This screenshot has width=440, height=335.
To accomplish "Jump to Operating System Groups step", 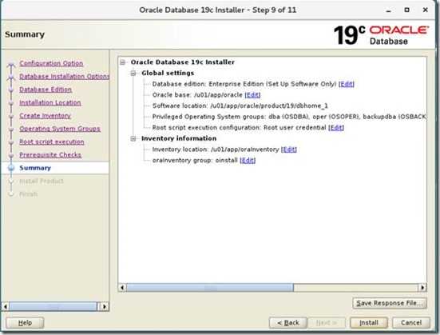I will click(60, 129).
